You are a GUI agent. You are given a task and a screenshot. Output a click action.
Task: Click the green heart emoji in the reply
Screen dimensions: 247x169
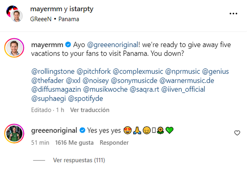click(x=170, y=130)
